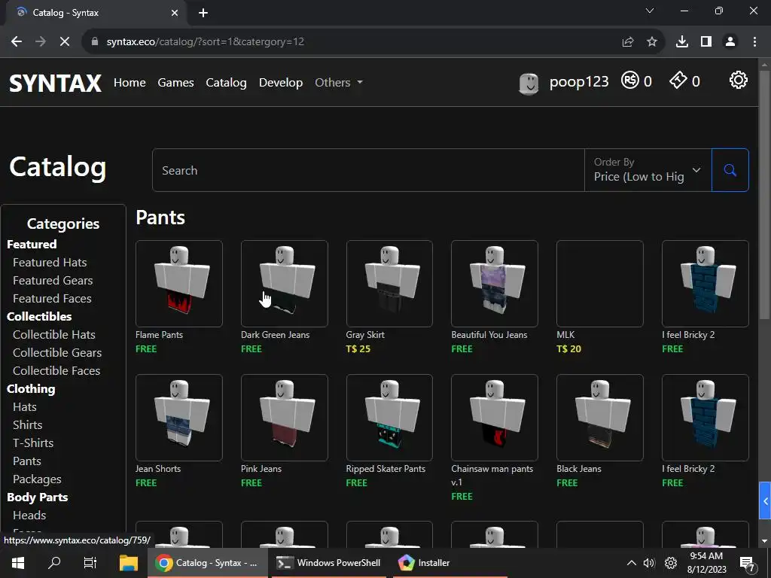Select Collectible Gears category
This screenshot has height=578, width=771.
click(57, 353)
